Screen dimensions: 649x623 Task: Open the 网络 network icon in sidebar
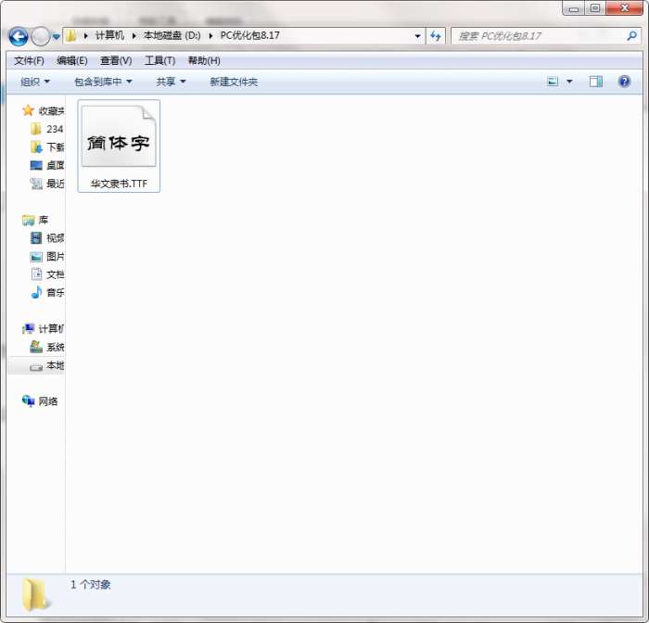click(28, 400)
